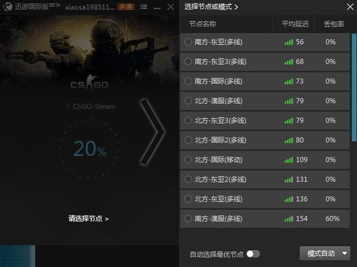Click signal bars icon for 南方-东亚(多线)
The height and width of the screenshot is (267, 357).
[x=289, y=42]
